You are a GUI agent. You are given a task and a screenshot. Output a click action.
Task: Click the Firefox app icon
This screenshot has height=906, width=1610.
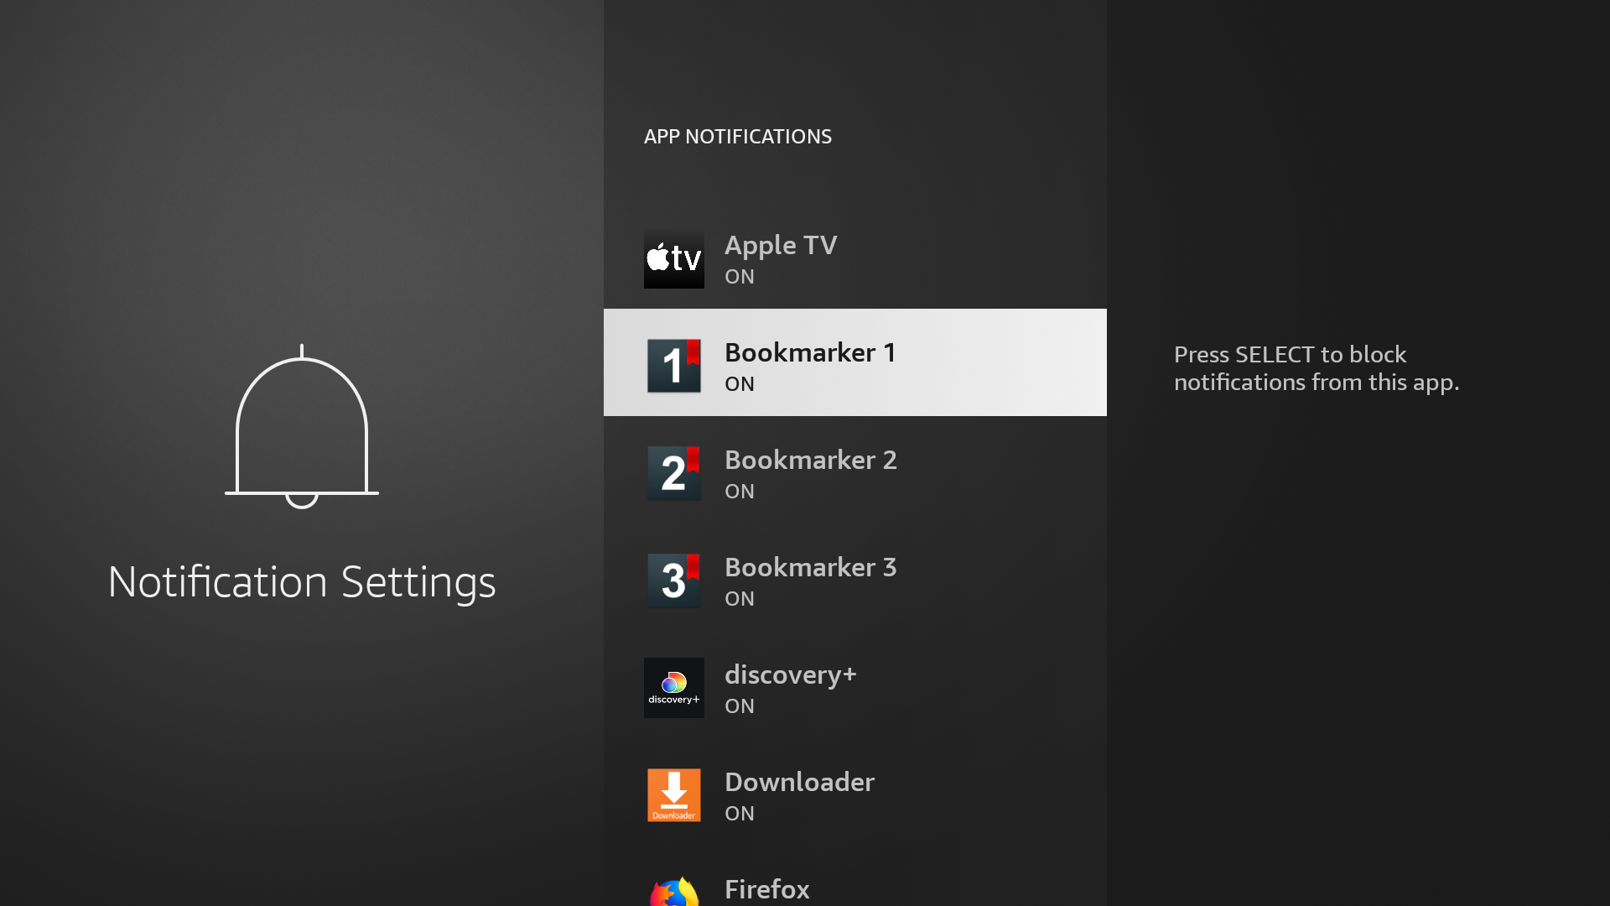tap(674, 891)
